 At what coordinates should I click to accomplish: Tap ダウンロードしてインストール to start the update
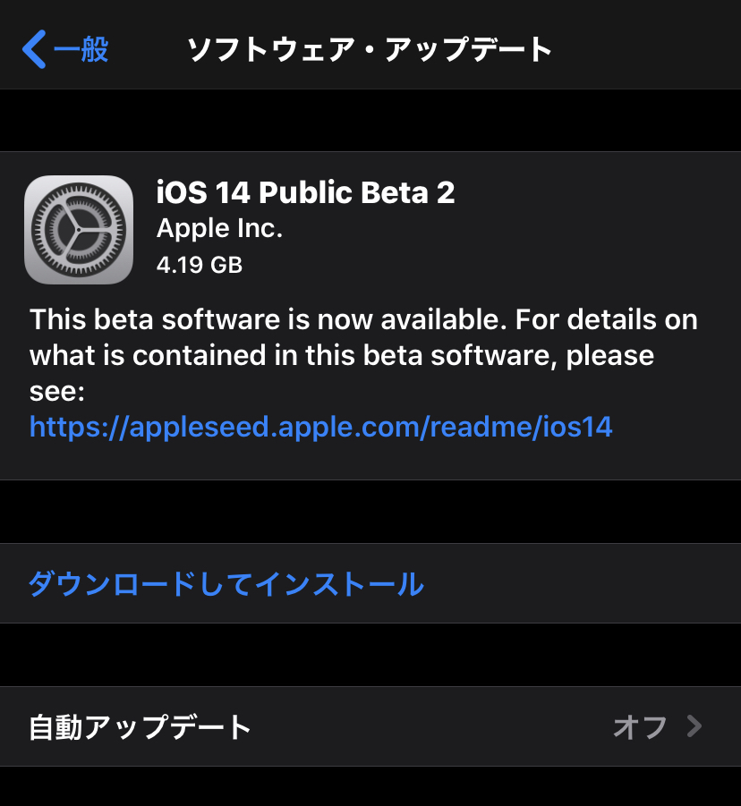[226, 583]
